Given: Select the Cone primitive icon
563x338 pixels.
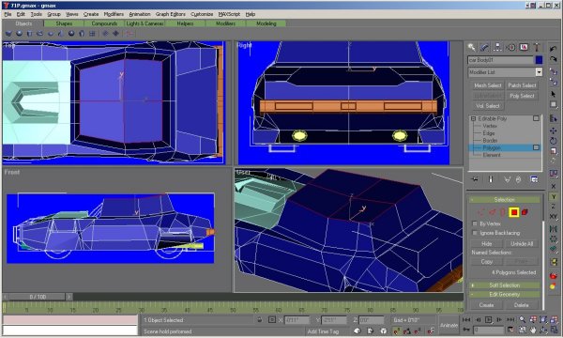Looking at the screenshot, I should (x=60, y=34).
